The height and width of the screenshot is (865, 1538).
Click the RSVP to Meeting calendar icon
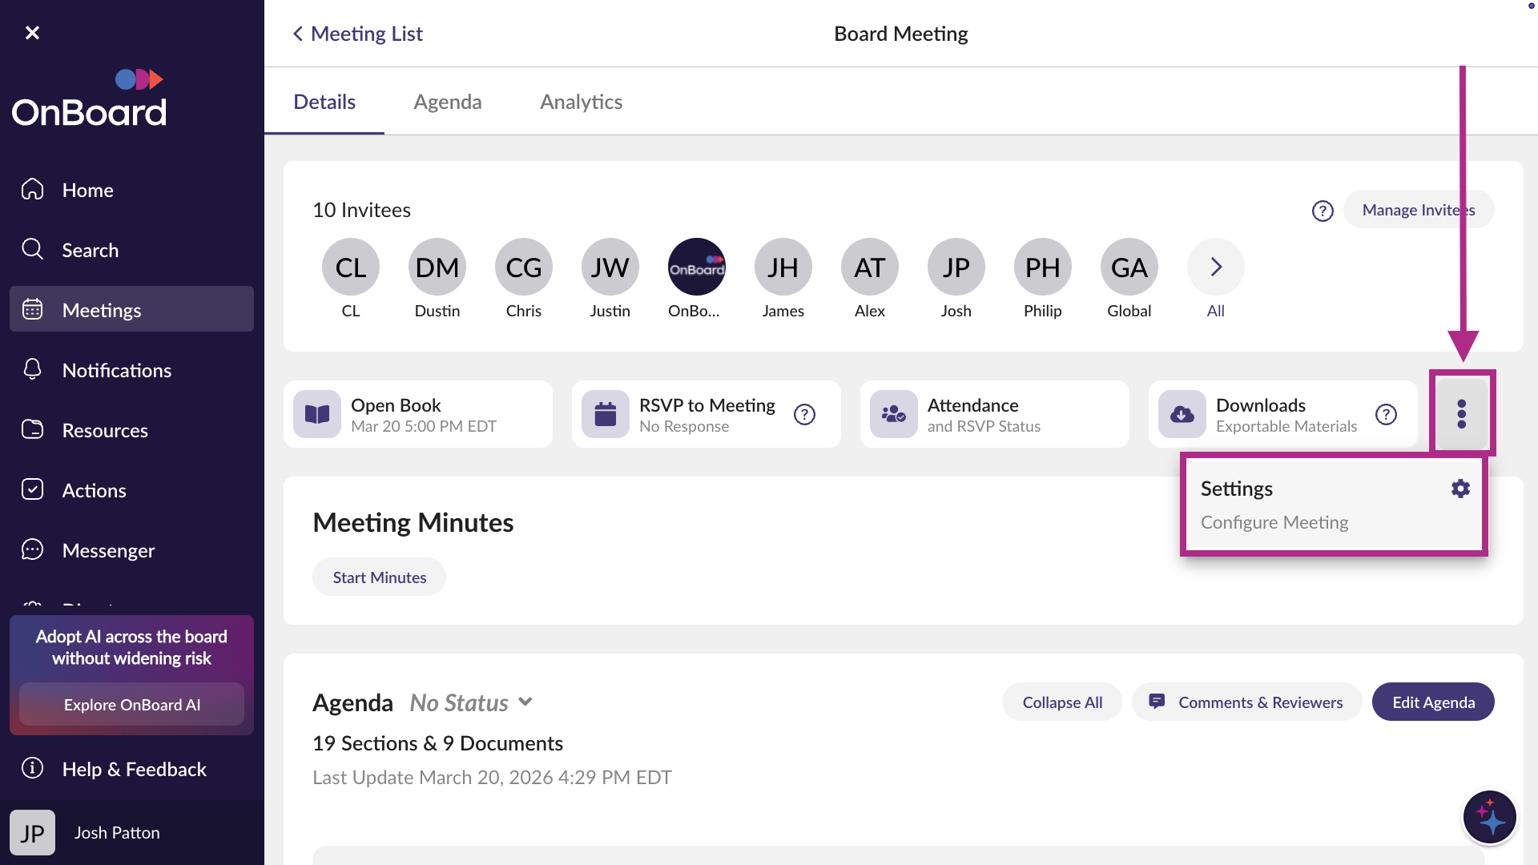[606, 414]
